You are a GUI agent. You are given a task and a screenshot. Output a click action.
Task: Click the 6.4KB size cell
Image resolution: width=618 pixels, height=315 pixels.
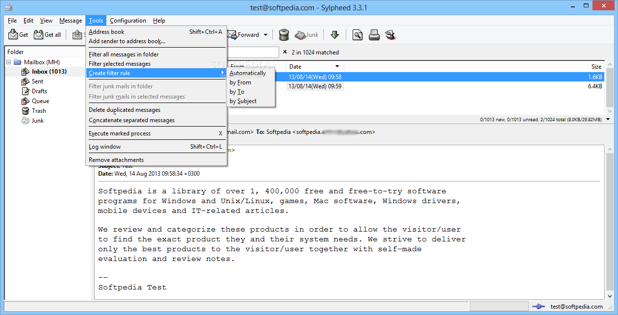595,86
